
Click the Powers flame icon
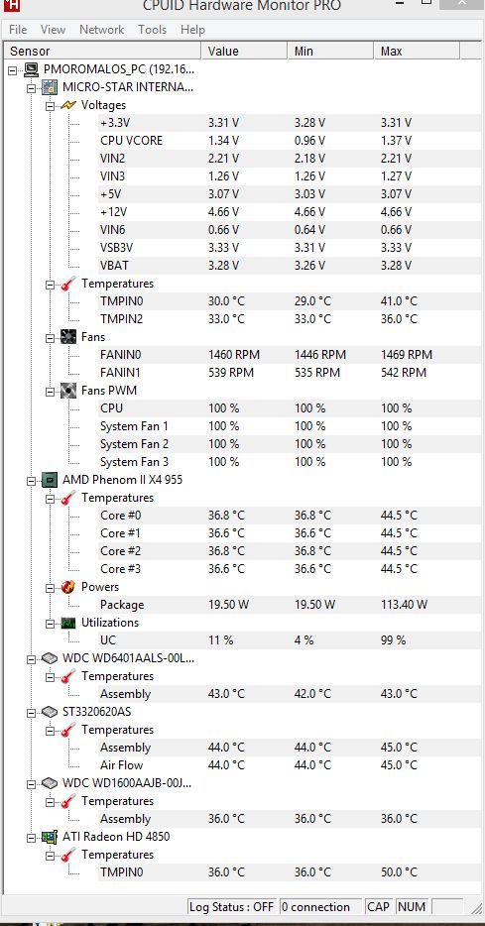click(68, 587)
